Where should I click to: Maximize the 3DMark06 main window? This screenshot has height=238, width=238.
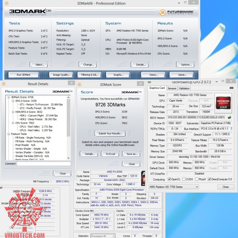coord(185,2)
